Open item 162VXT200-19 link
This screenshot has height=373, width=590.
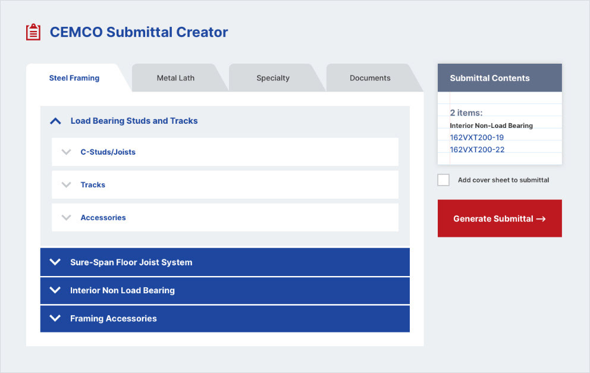477,137
